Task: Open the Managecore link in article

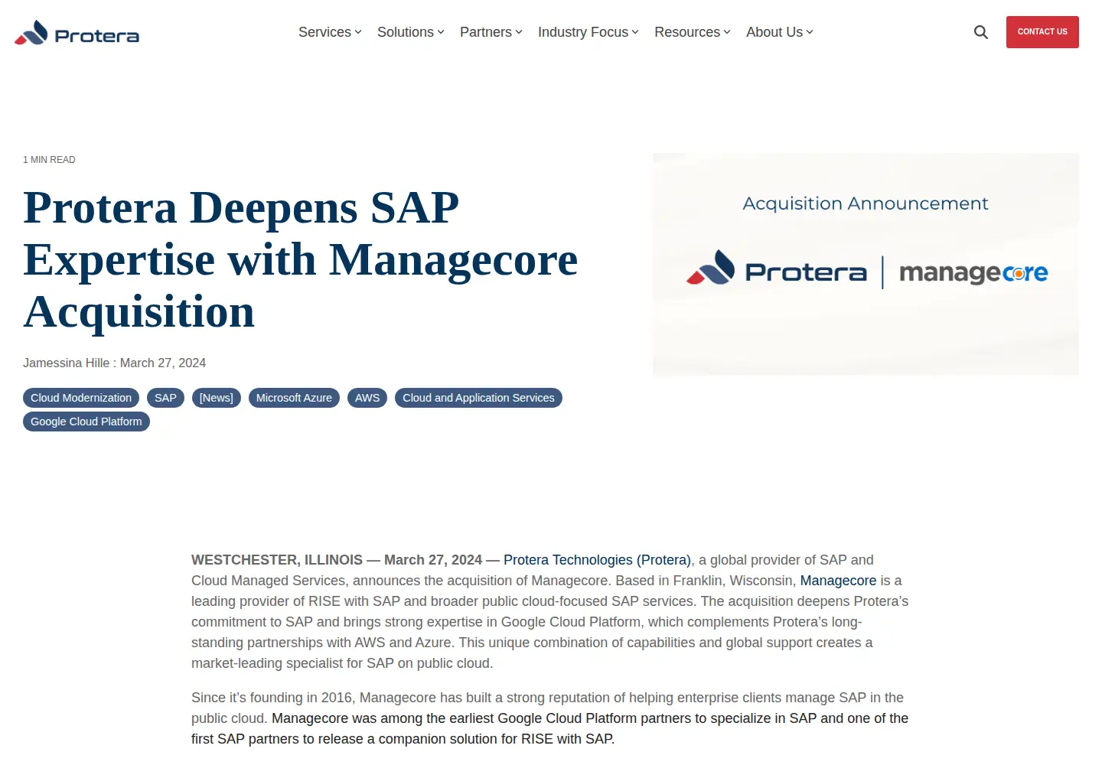Action: click(x=838, y=581)
